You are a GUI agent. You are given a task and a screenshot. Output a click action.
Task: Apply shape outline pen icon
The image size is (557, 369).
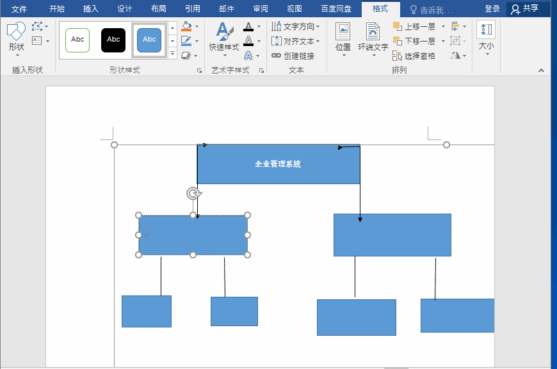click(x=186, y=41)
